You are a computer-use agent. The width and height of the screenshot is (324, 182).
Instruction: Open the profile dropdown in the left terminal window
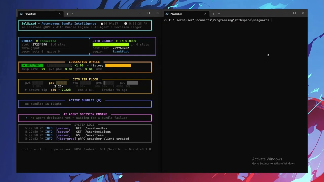tap(73, 14)
